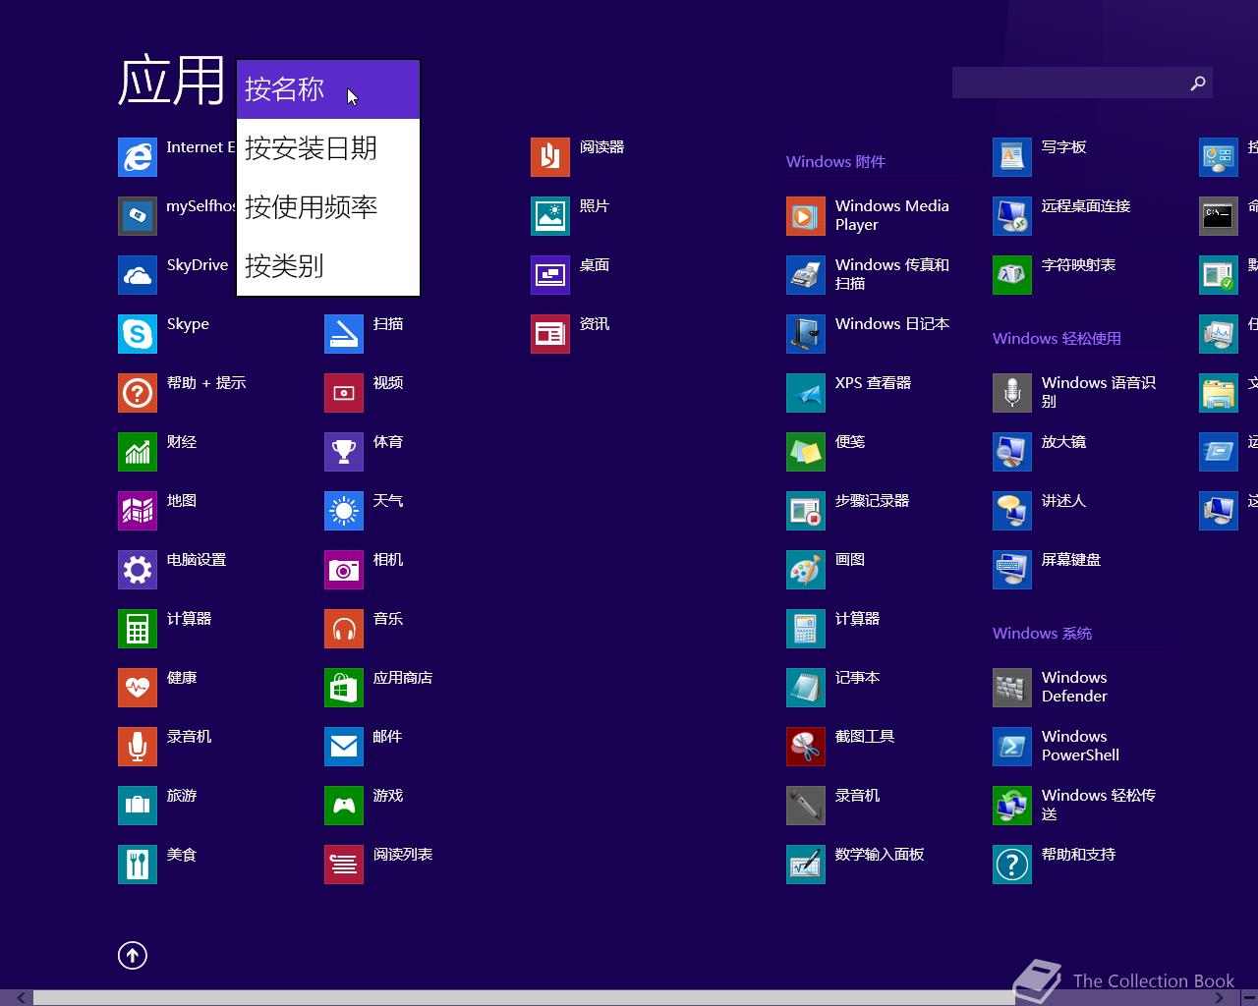
Task: Open Windows 轻松传送 label
Action: pos(1099,805)
